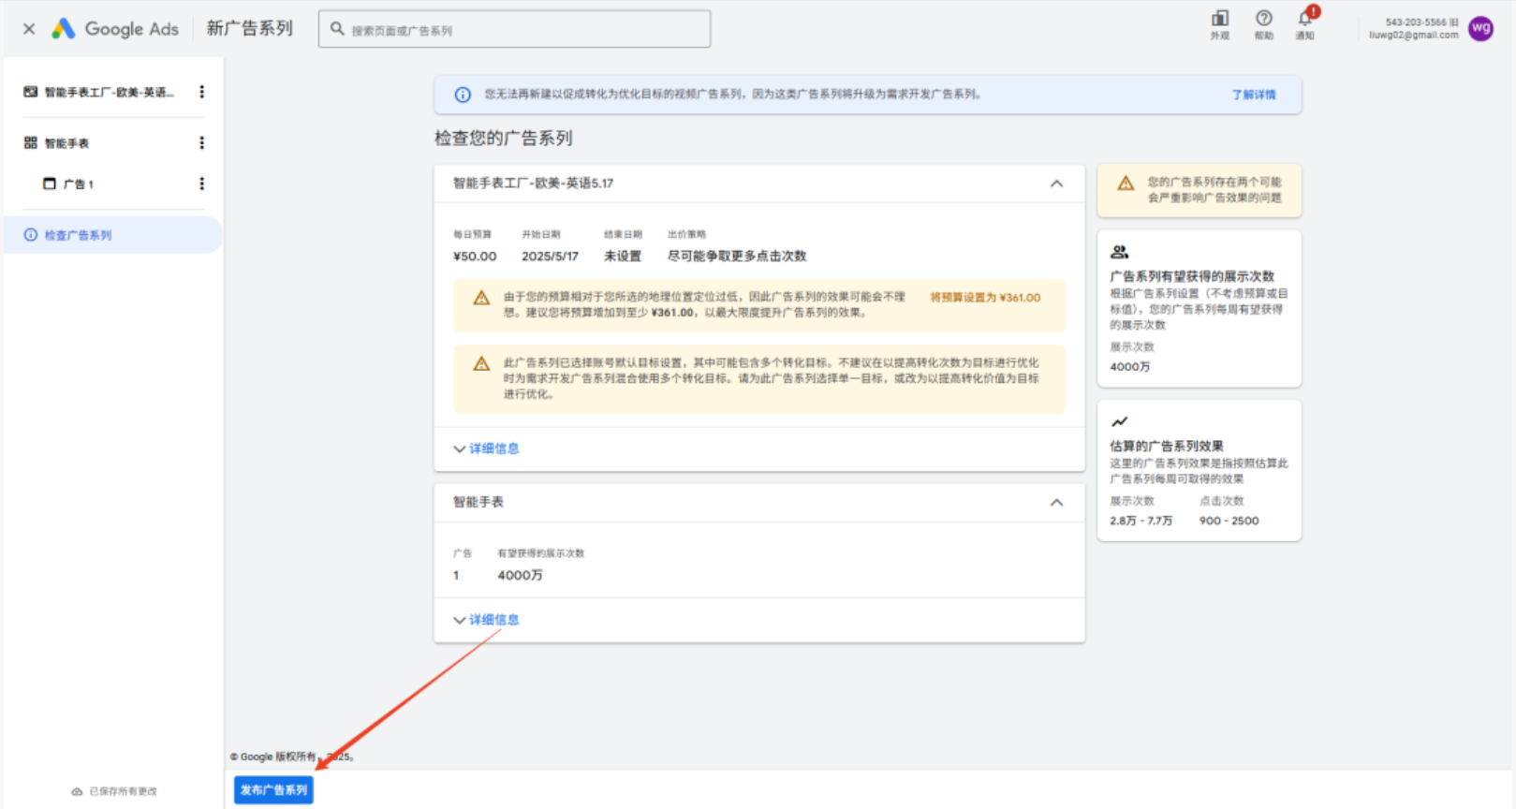Click the warning icon in the budget alert
The width and height of the screenshot is (1516, 809).
point(481,298)
